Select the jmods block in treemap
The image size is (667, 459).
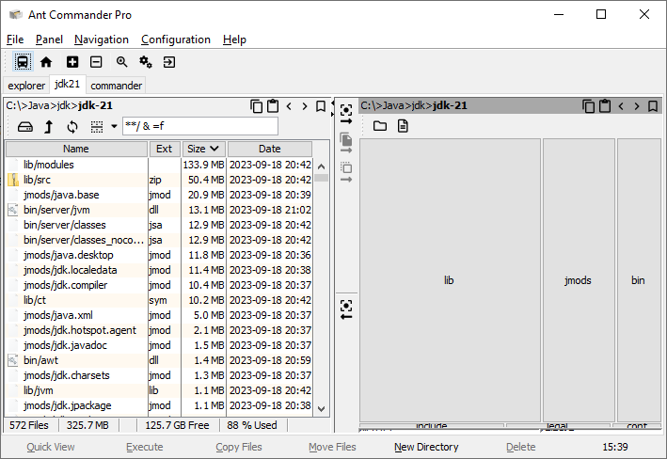coord(578,280)
